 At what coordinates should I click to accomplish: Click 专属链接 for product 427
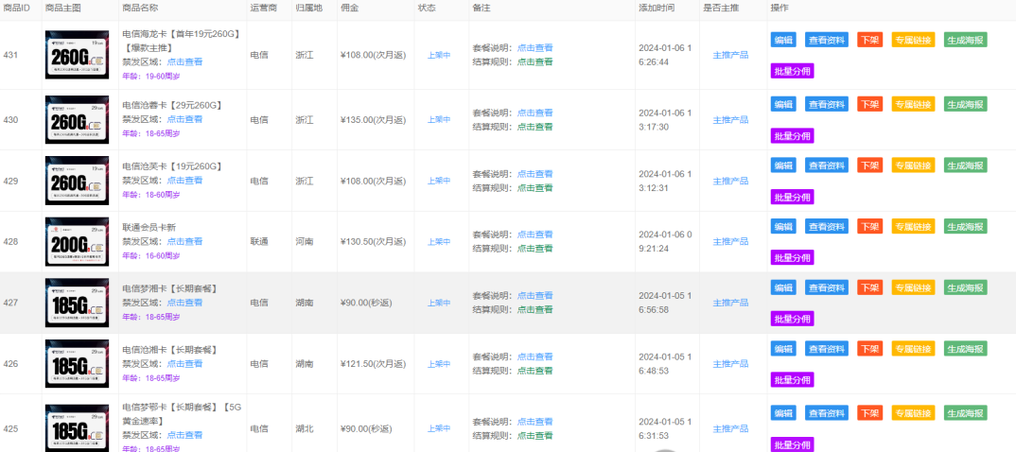914,287
